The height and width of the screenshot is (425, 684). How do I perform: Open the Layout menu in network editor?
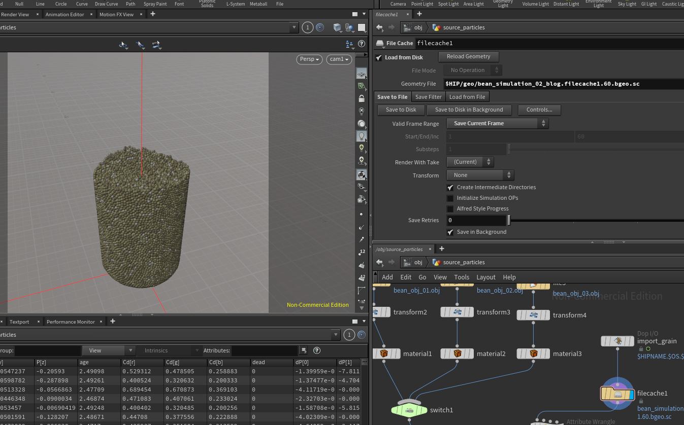pos(485,277)
